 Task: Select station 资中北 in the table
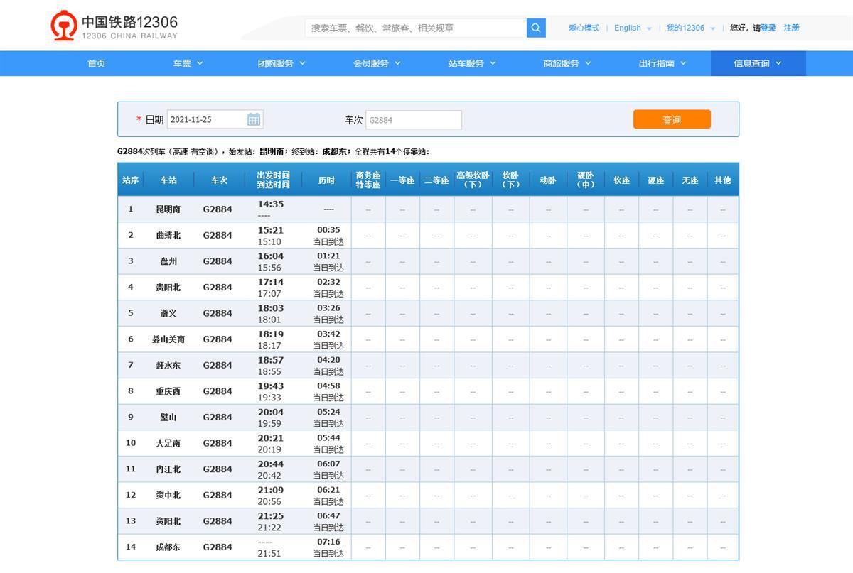168,496
